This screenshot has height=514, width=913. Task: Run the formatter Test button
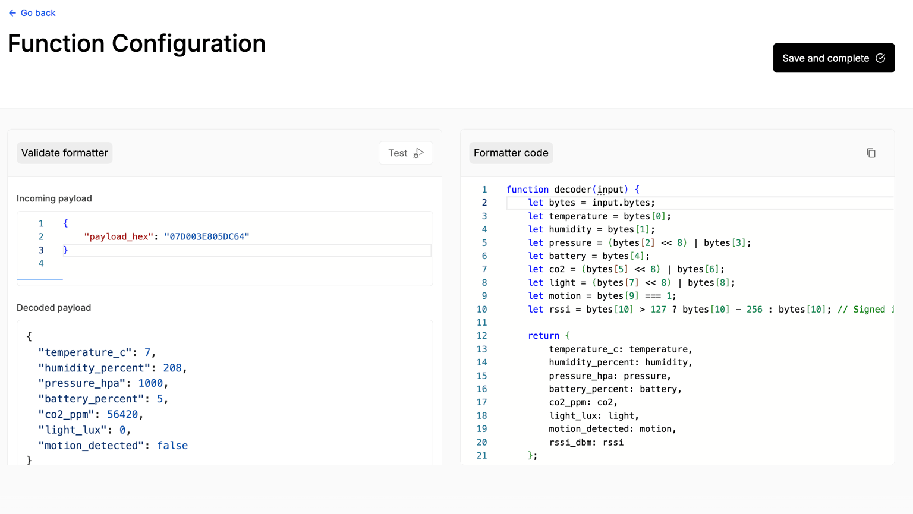click(405, 153)
